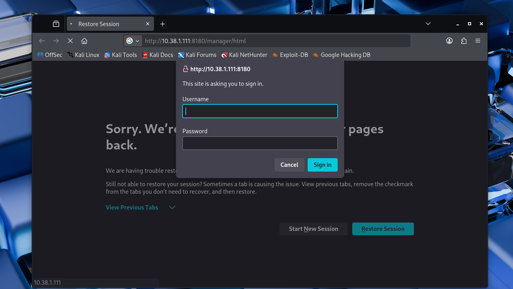Open a new tab with plus icon
Viewport: 513px width, 289px height.
[x=162, y=24]
